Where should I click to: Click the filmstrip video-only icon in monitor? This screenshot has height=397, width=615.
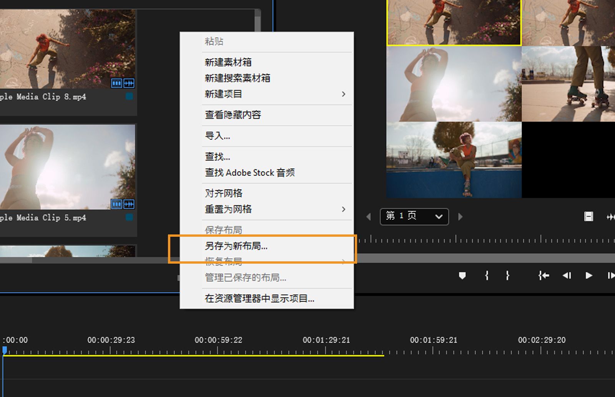click(x=588, y=217)
